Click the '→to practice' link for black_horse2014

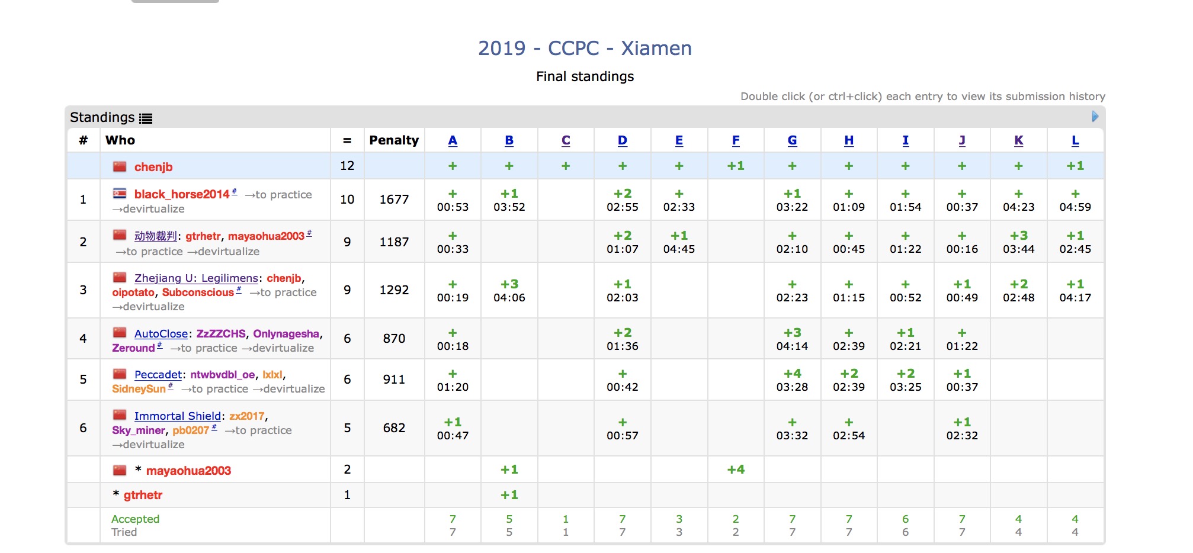[x=278, y=195]
